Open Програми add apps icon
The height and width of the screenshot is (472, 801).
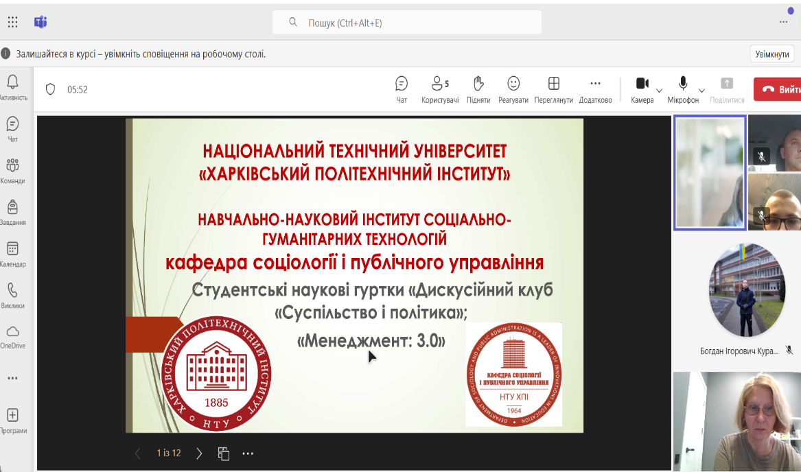(x=13, y=421)
